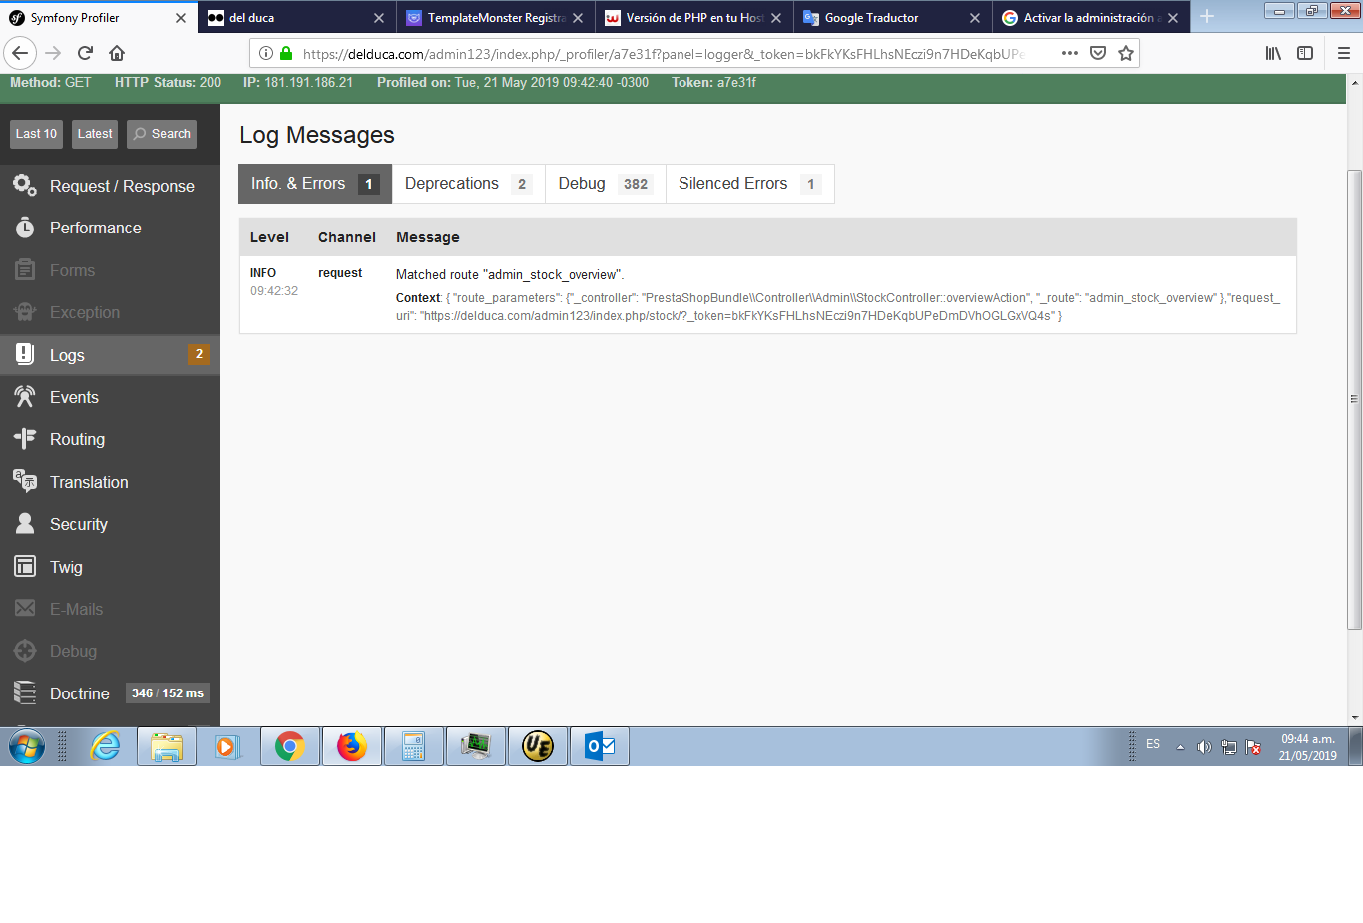Select the Debug crosshair icon in sidebar
Screen dimensions: 1363x923
pos(25,651)
